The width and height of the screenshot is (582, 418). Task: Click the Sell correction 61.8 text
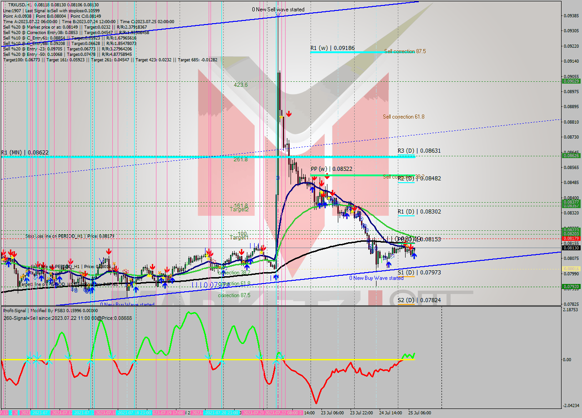point(403,116)
